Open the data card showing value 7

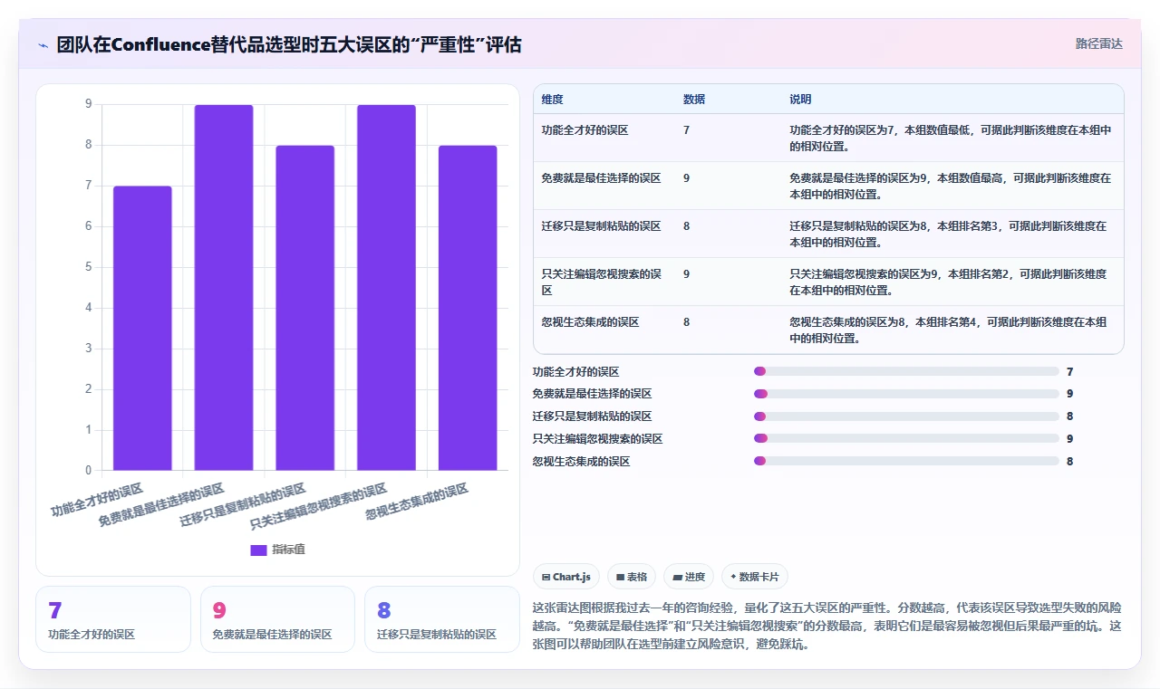(113, 619)
